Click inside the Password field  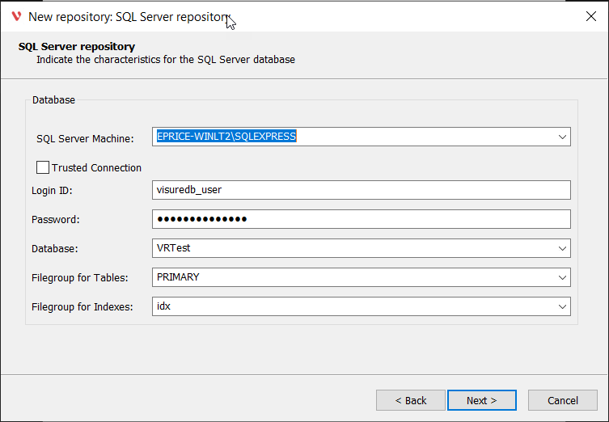(361, 219)
